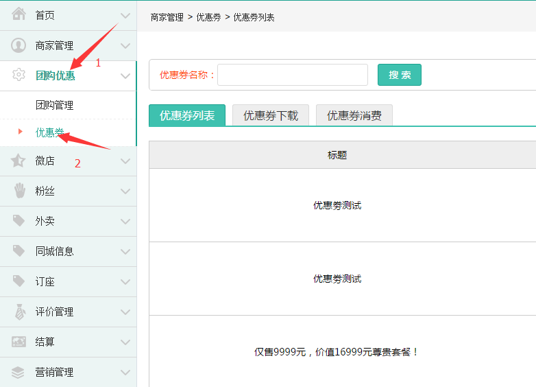The image size is (536, 387).
Task: Expand the 同城信息 menu chevron
Action: [125, 252]
